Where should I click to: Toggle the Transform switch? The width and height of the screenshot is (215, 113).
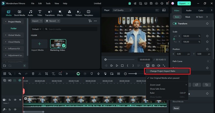click(x=175, y=24)
